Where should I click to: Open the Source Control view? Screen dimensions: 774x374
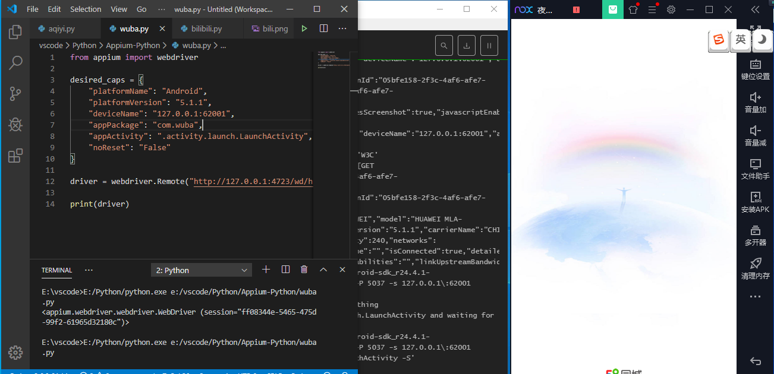(15, 93)
